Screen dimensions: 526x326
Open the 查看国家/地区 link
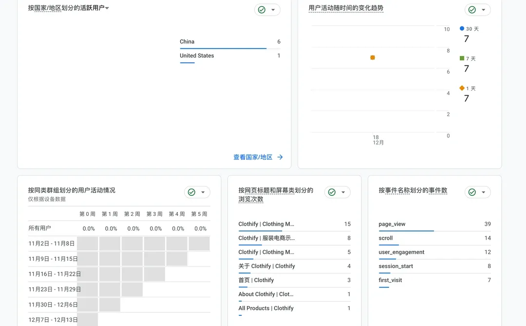tap(253, 157)
